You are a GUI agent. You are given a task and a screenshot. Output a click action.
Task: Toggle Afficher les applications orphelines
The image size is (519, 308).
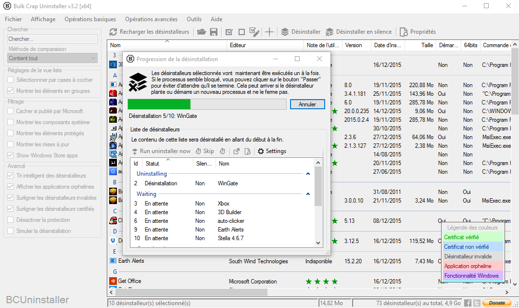11,187
